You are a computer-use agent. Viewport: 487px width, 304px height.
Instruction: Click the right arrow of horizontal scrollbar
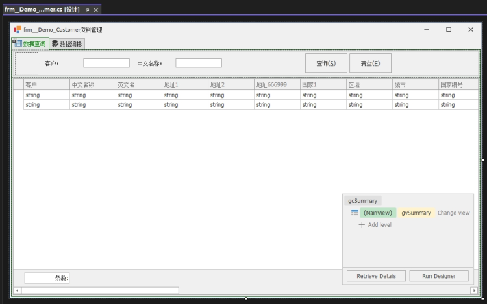tap(475, 290)
